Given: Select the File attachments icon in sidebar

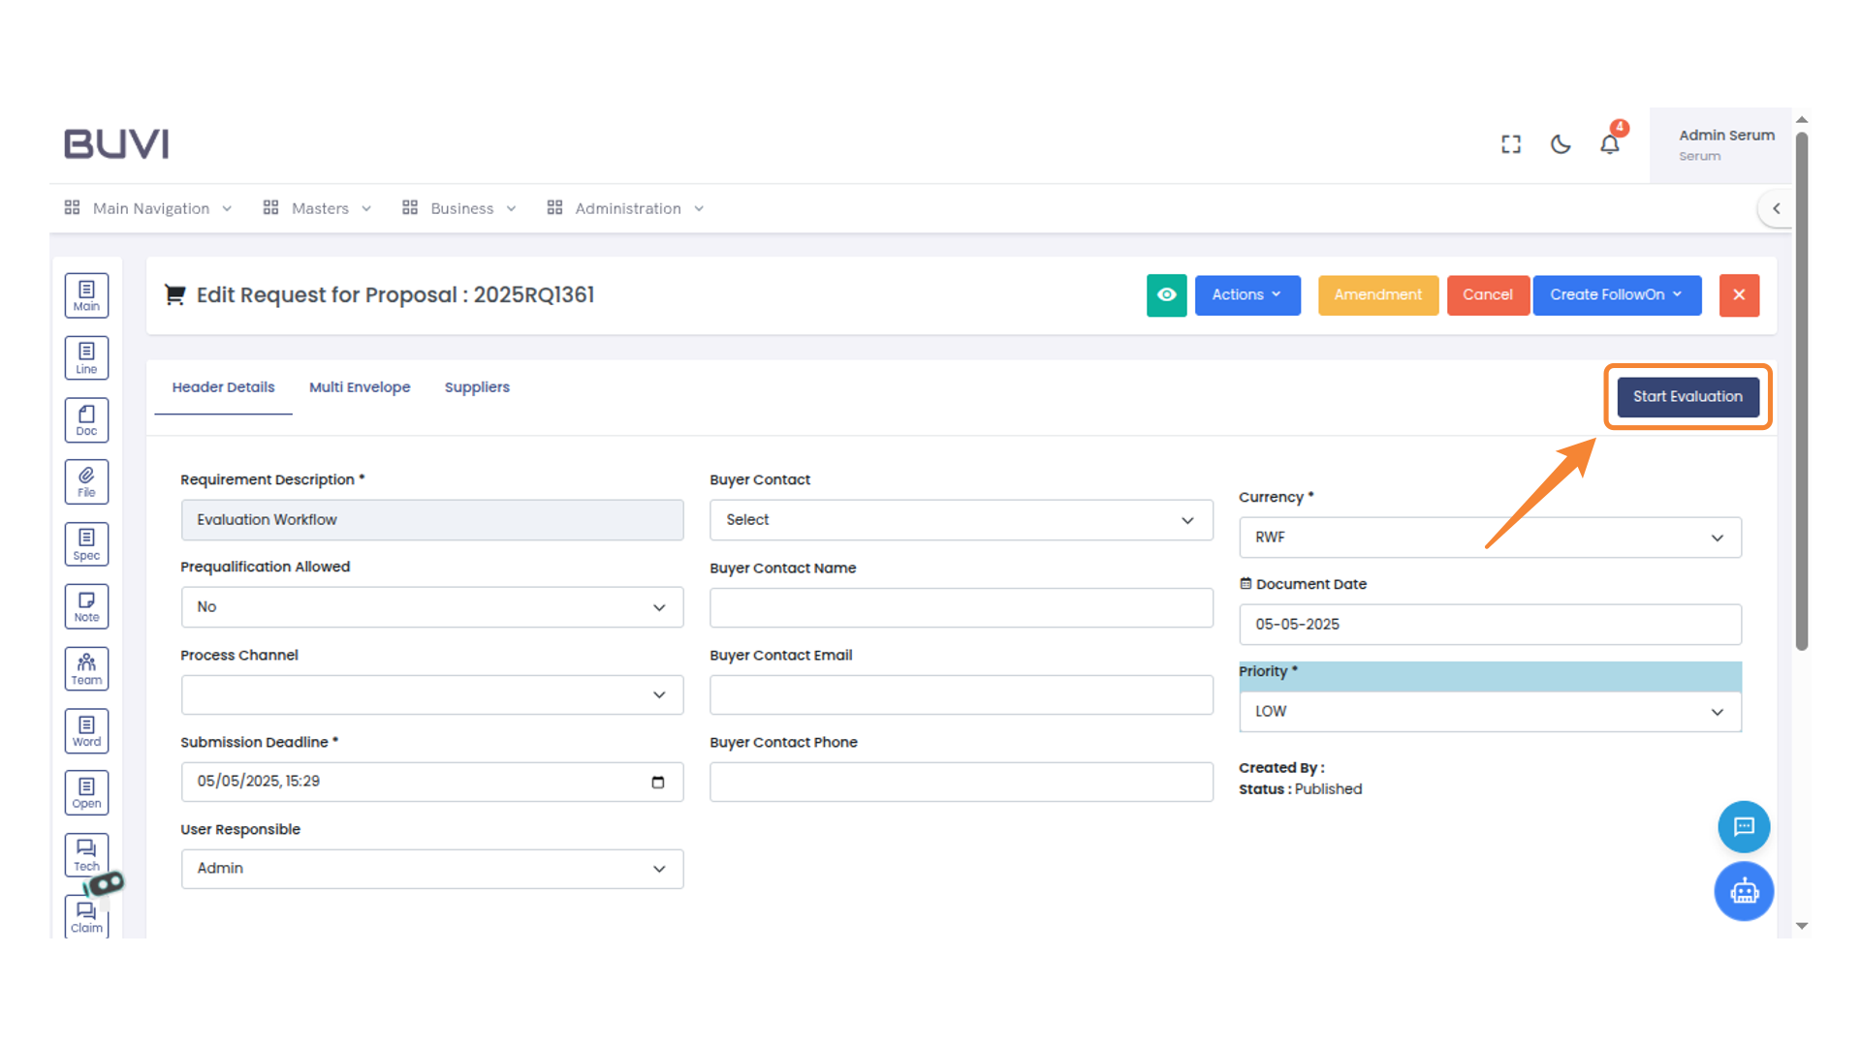Looking at the screenshot, I should [x=86, y=481].
